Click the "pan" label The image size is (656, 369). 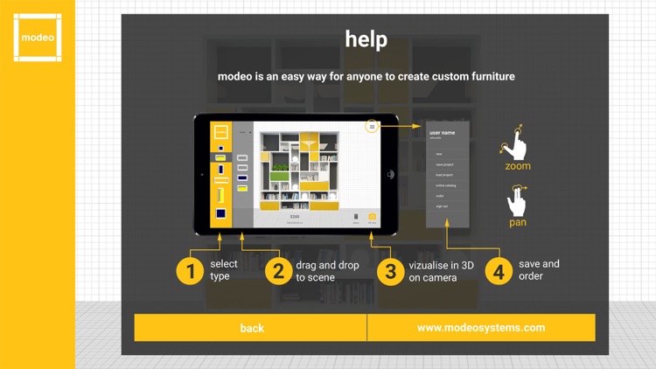coord(518,222)
